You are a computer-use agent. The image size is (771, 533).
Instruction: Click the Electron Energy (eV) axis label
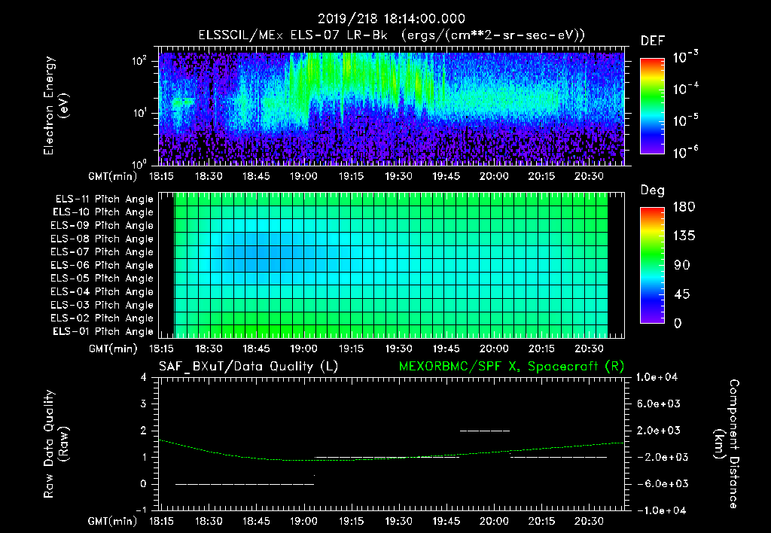coord(56,105)
